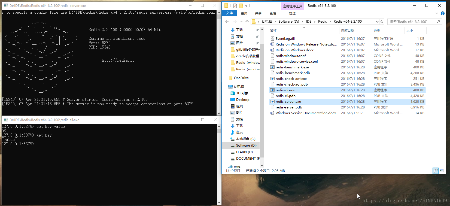
Task: Click the breadcrumb arrow after IDE
Action: pos(315,22)
